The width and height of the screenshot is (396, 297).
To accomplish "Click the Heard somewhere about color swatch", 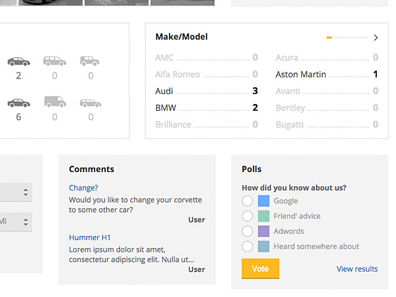I will pyautogui.click(x=264, y=246).
